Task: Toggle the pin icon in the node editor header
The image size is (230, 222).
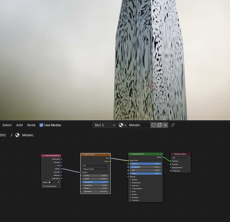Action: click(x=173, y=125)
